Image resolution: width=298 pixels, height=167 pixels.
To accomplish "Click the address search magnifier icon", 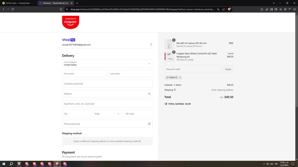I will click(149, 94).
